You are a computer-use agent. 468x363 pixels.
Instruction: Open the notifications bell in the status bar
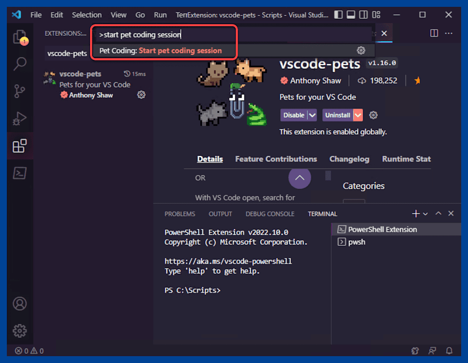(449, 350)
